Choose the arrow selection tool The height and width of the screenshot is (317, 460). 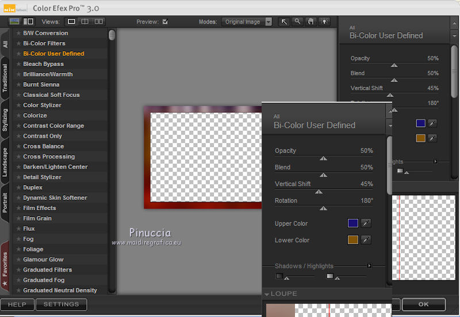[284, 22]
